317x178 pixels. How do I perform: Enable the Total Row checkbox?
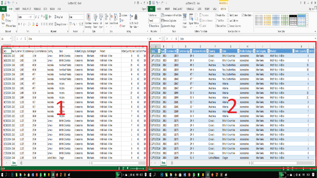215,20
